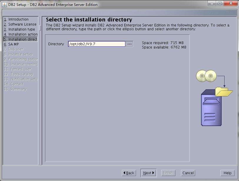
Task: Select step 10 Instance-owning
Action: coord(21,64)
